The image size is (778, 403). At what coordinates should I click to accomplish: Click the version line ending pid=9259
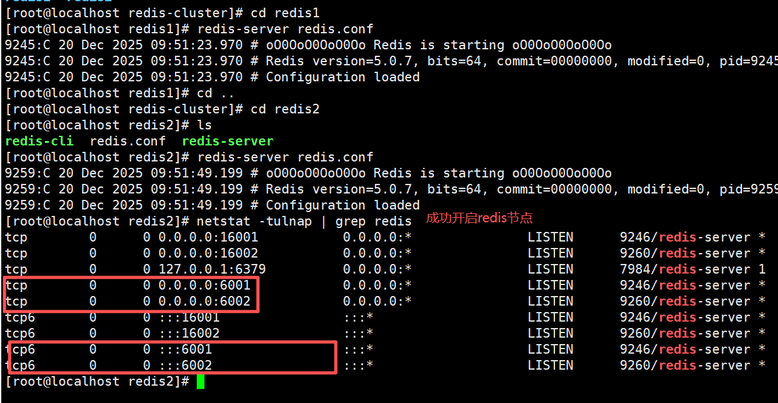[391, 189]
